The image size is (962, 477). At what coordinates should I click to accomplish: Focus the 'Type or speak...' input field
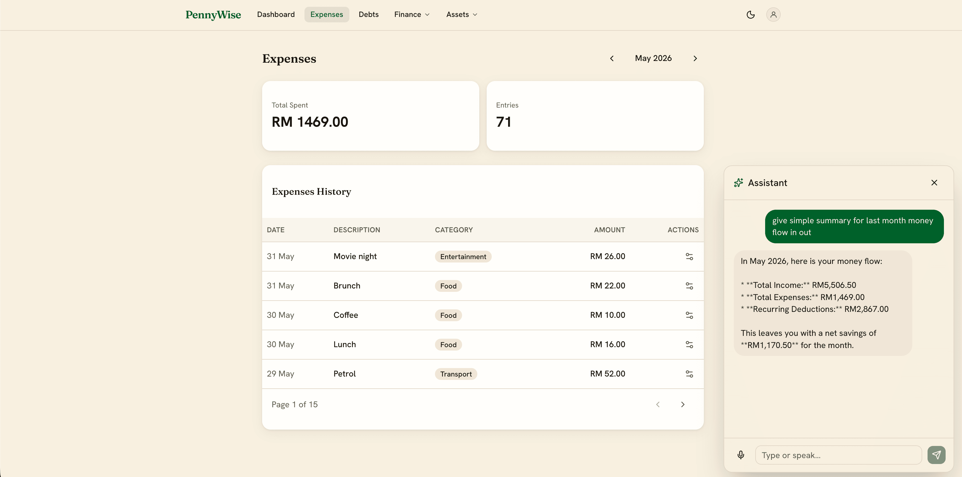(x=838, y=455)
